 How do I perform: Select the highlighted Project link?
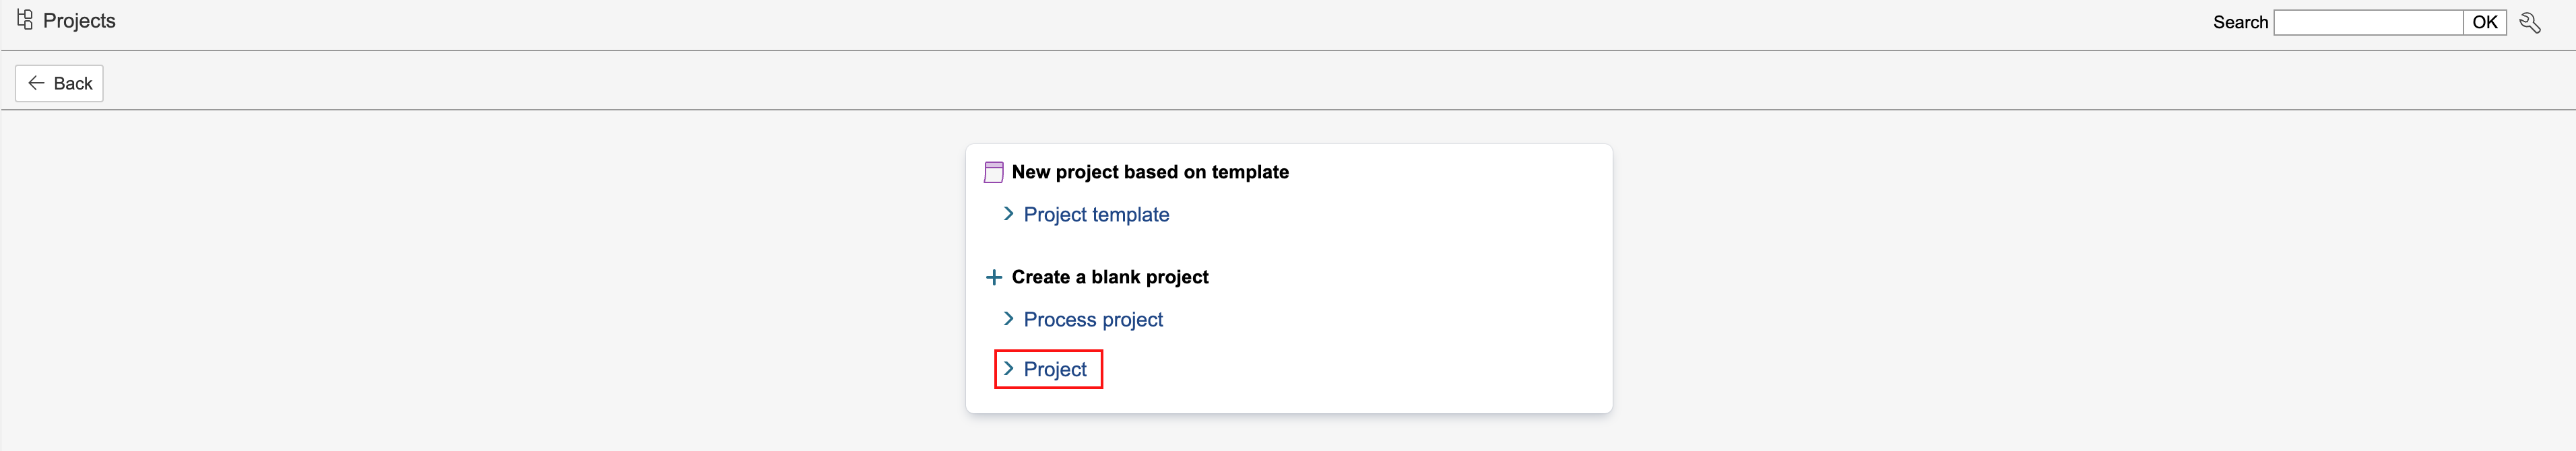1055,370
